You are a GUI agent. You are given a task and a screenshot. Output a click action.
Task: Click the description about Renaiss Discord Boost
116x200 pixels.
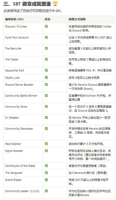point(90,87)
